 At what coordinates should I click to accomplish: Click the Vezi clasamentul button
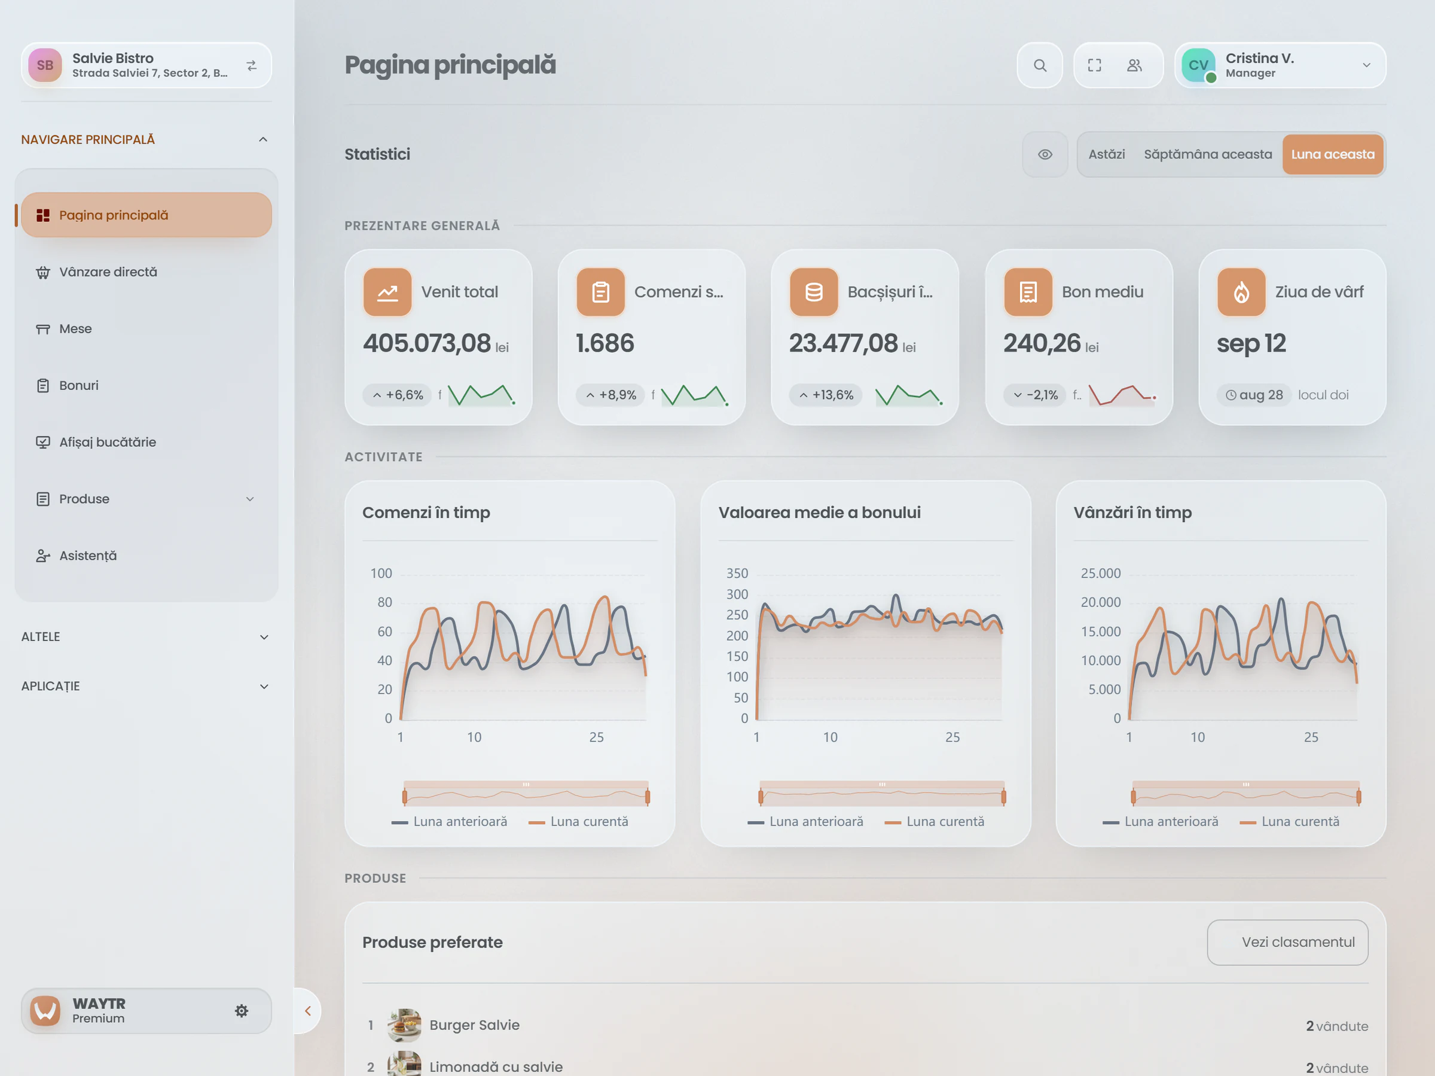1287,942
